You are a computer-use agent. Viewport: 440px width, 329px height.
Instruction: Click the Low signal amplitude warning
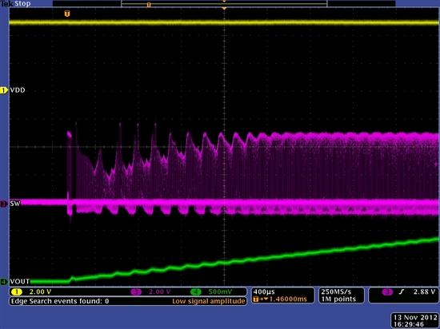(x=209, y=301)
